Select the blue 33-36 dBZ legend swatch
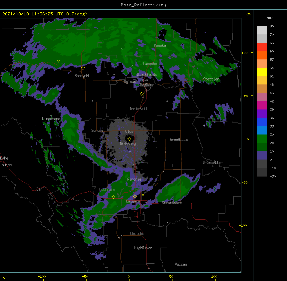Screen dimensions: 287x281 click(262, 122)
